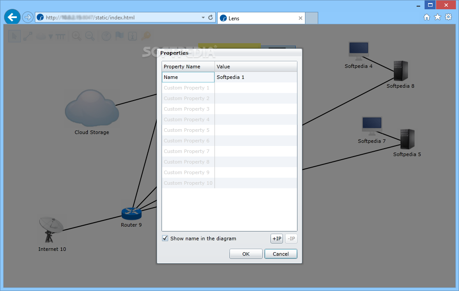459x291 pixels.
Task: Open browser tools gear icon
Action: [x=448, y=17]
